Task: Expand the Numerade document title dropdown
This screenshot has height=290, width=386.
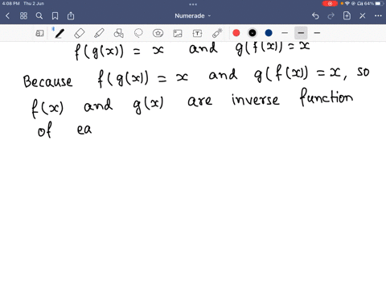Action: click(193, 16)
